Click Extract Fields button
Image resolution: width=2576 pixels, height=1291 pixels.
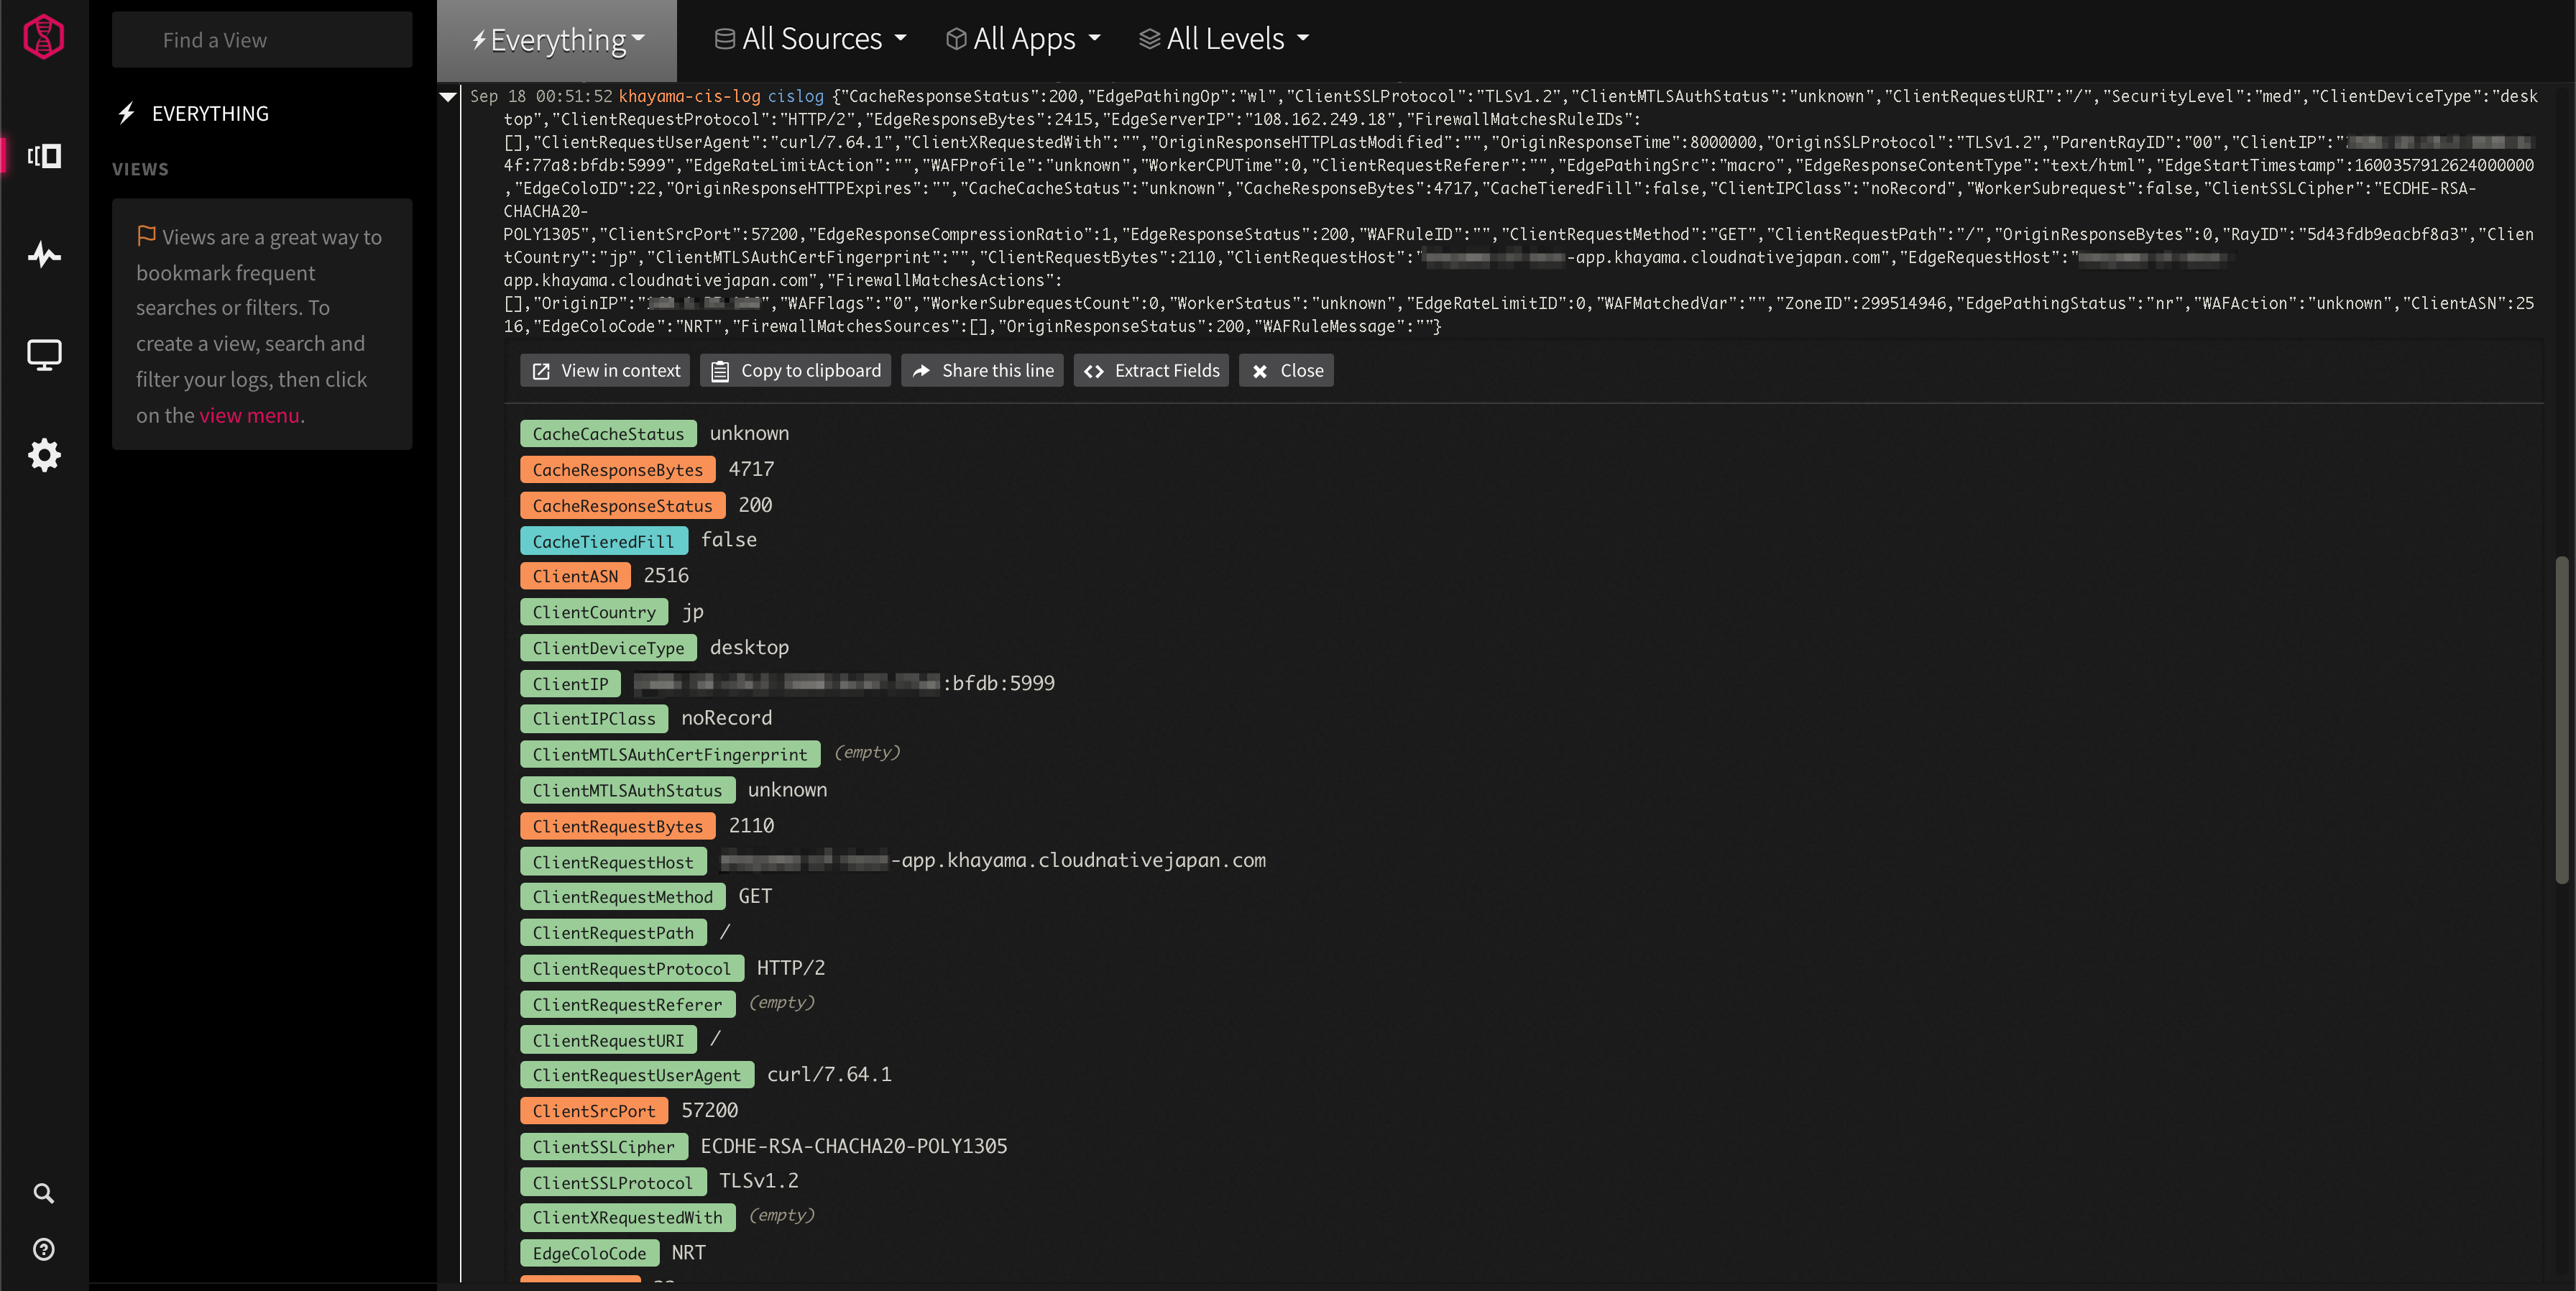tap(1151, 371)
